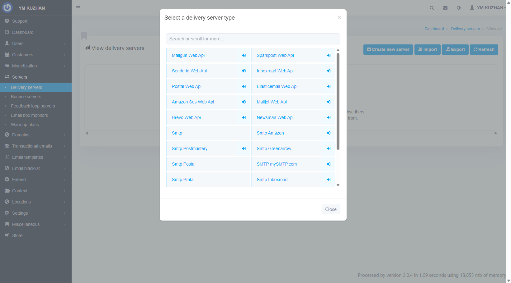This screenshot has height=283, width=511.
Task: Click the Settings gear icon in sidebar
Action: [7, 213]
